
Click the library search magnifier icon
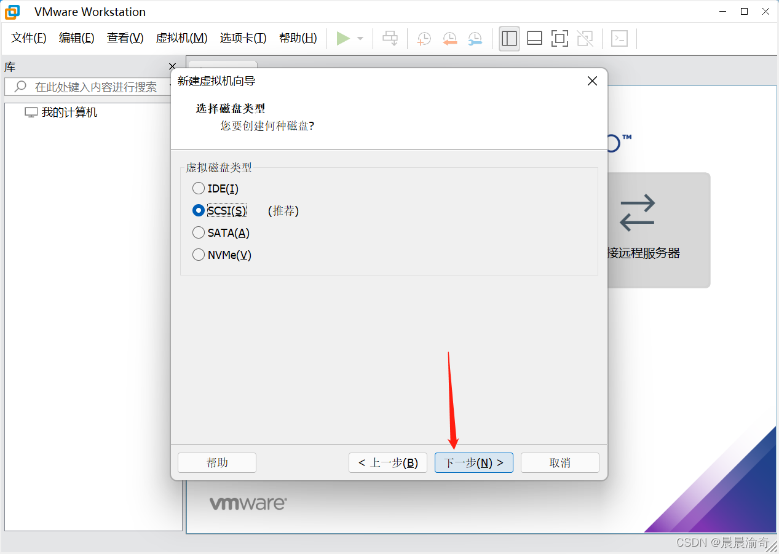tap(20, 87)
